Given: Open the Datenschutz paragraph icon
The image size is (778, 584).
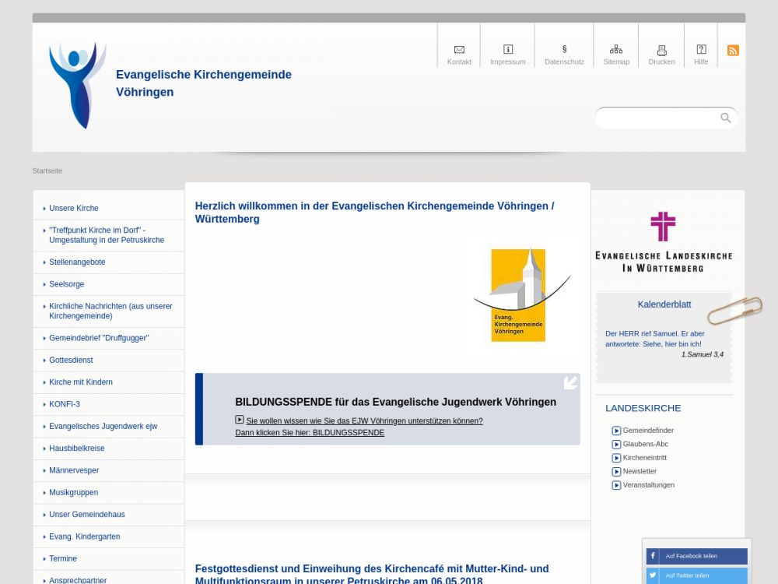Looking at the screenshot, I should [564, 50].
